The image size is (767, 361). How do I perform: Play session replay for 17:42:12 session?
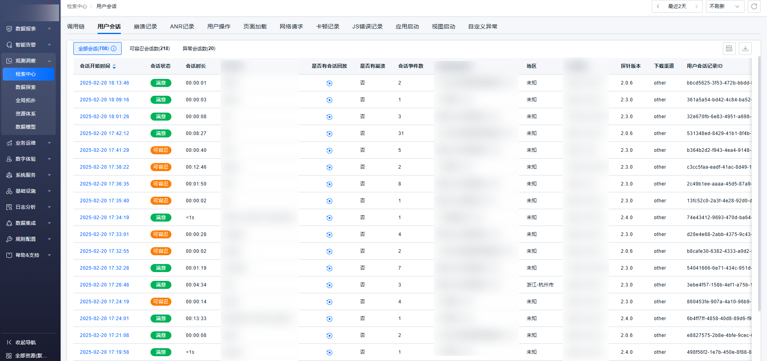(329, 134)
